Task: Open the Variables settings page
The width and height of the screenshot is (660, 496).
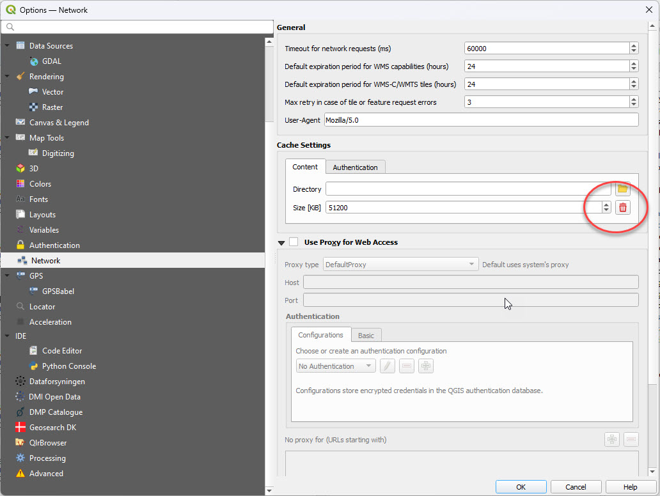Action: pos(43,230)
